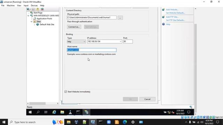The width and height of the screenshot is (223, 125).
Task: Click the guest VM Start button
Action: pos(30,112)
